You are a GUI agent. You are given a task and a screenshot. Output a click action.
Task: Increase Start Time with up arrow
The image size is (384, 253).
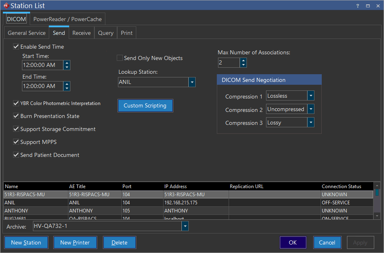point(67,62)
